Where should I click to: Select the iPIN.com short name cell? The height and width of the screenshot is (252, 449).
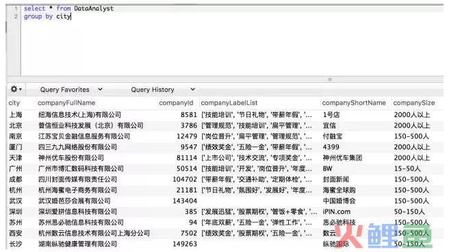337,212
